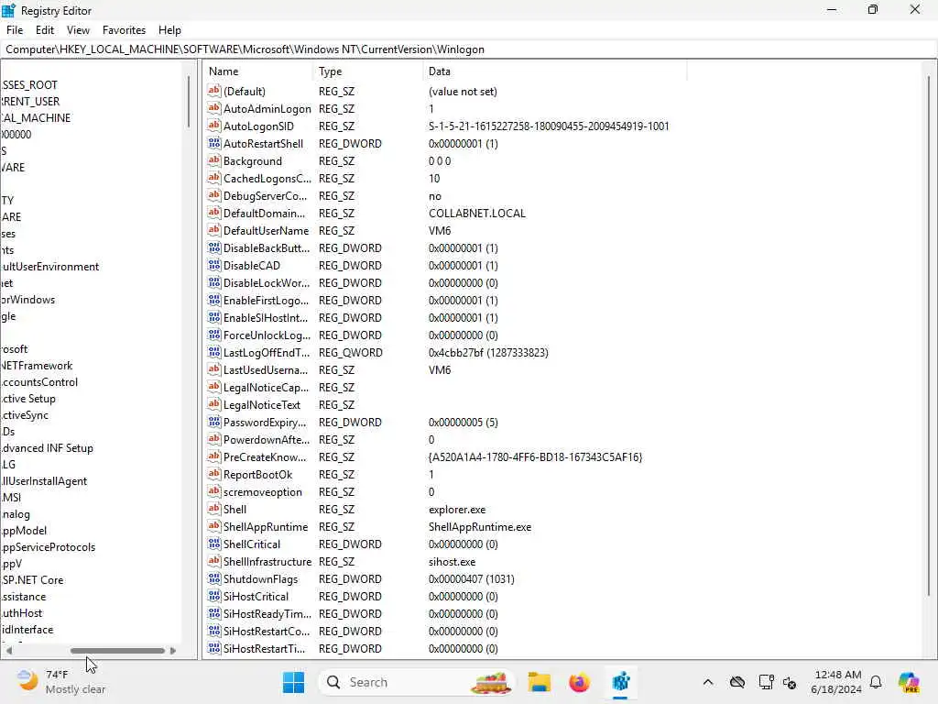This screenshot has height=704, width=938.
Task: Select the Advanced INF Setup tree key
Action: click(48, 447)
